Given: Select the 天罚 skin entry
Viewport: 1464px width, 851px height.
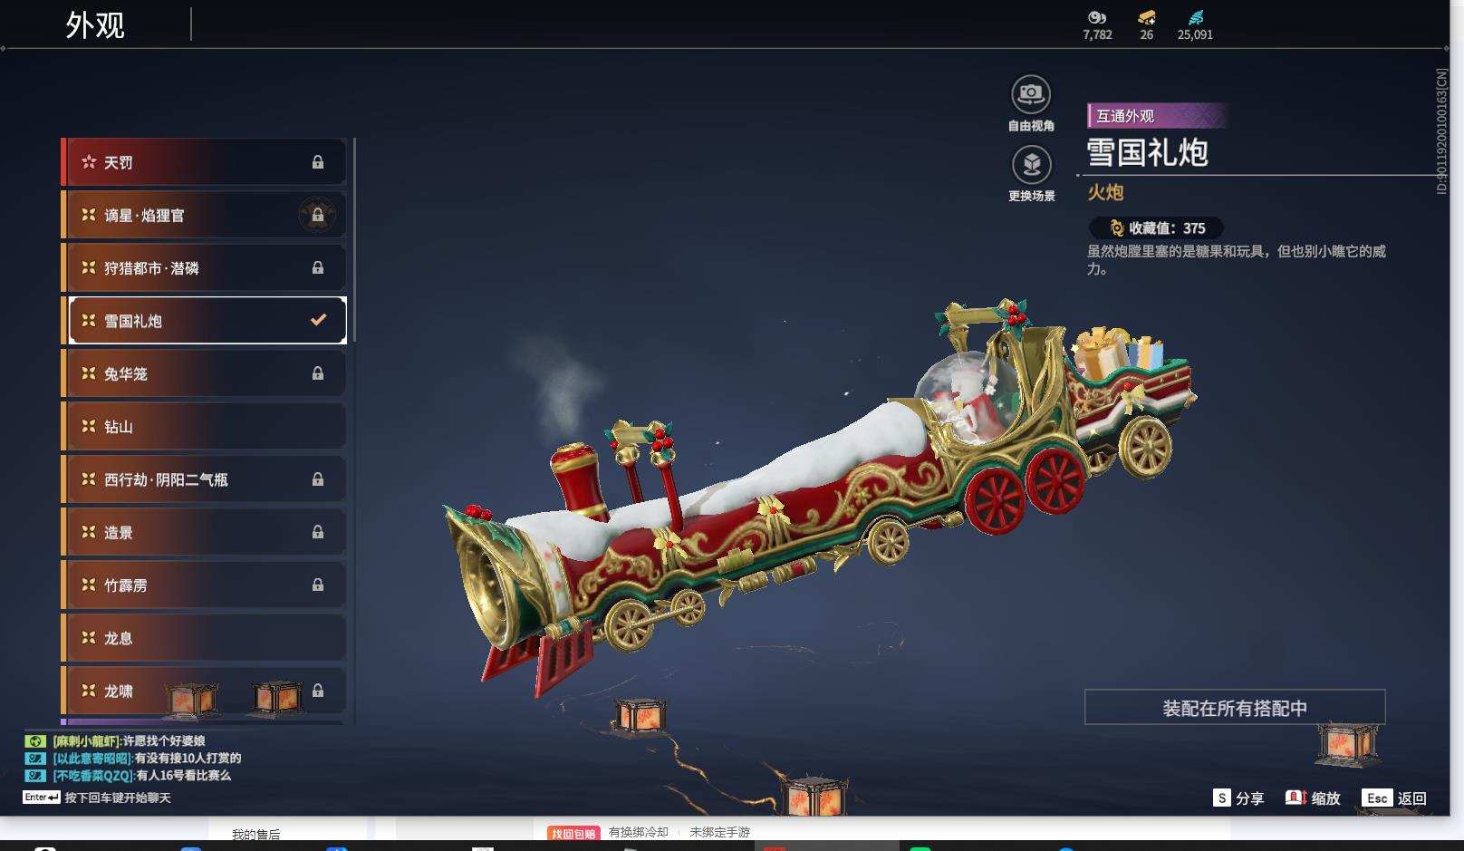Looking at the screenshot, I should (x=205, y=162).
